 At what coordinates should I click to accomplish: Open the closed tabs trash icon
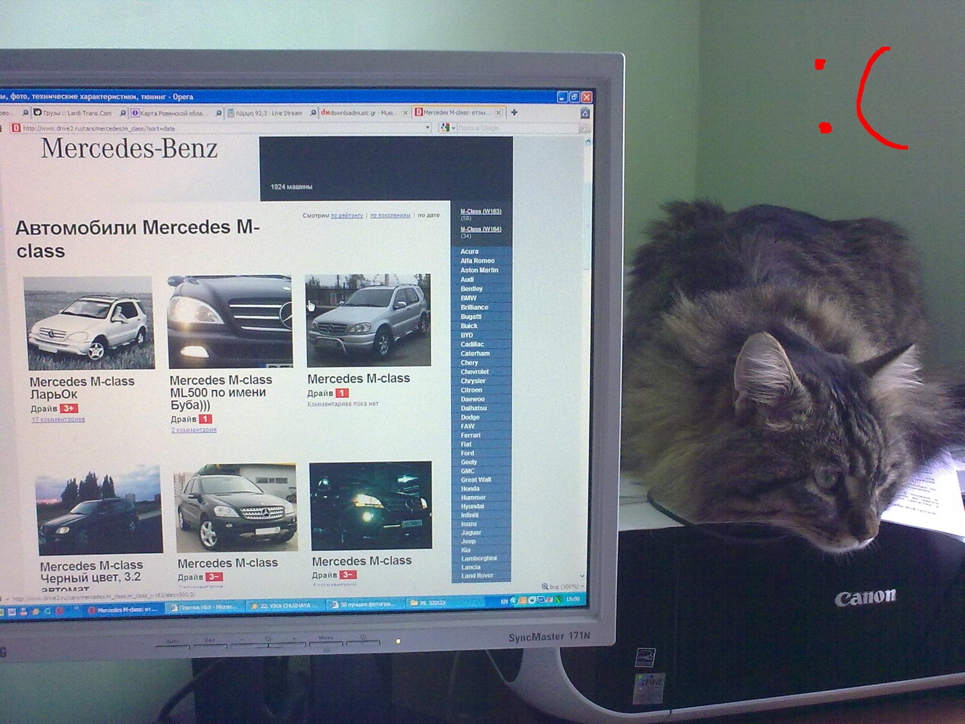585,113
